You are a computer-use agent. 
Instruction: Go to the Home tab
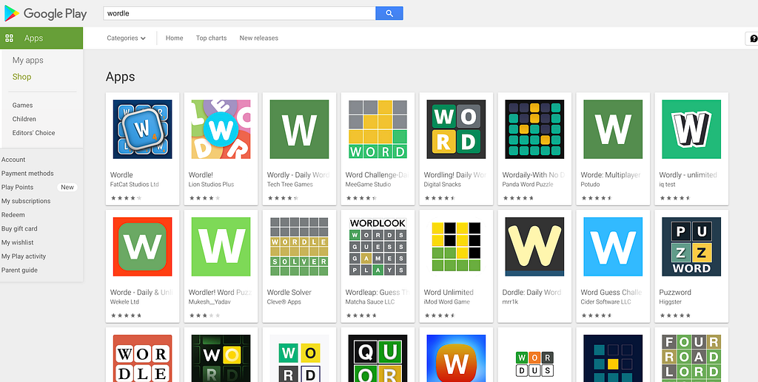tap(174, 38)
